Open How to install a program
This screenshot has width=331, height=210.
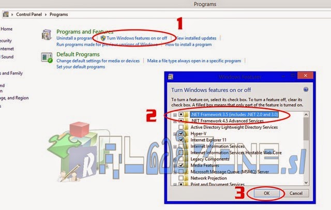click(x=188, y=44)
